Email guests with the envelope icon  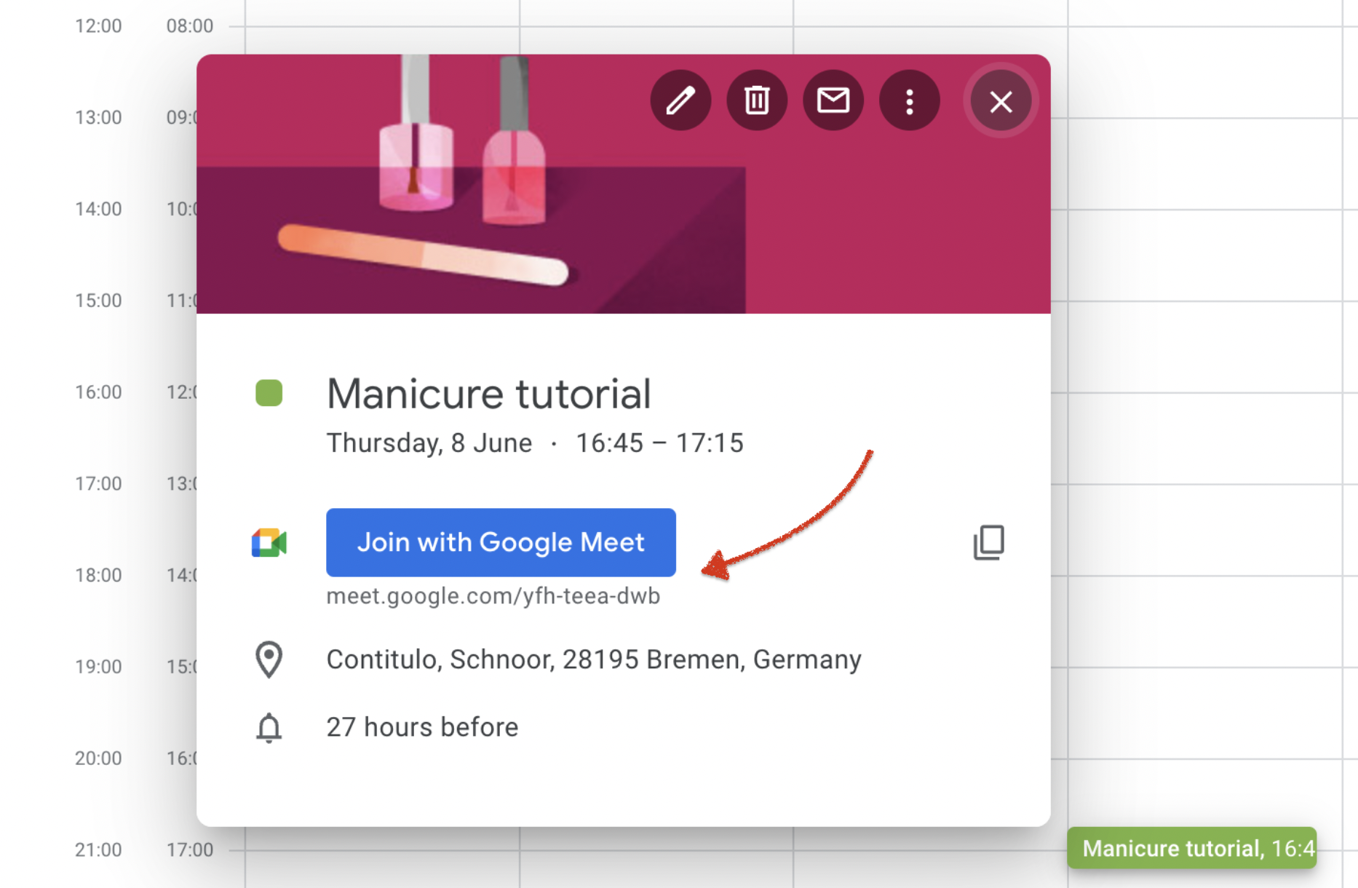tap(833, 100)
